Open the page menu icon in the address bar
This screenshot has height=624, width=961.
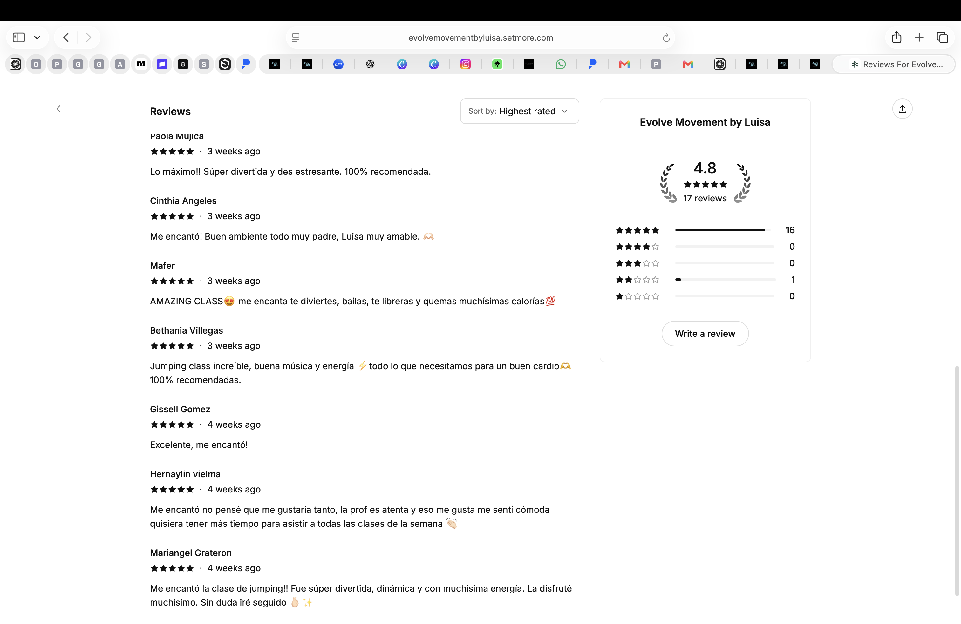(x=296, y=37)
